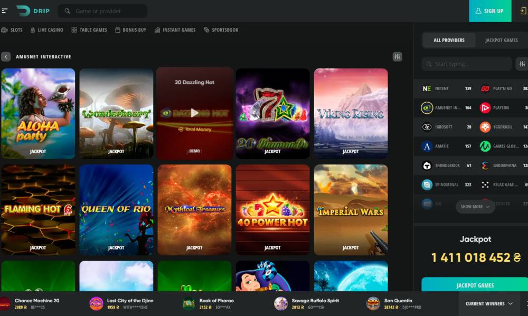The image size is (528, 316).
Task: Click the Sign Up button
Action: pos(490,11)
